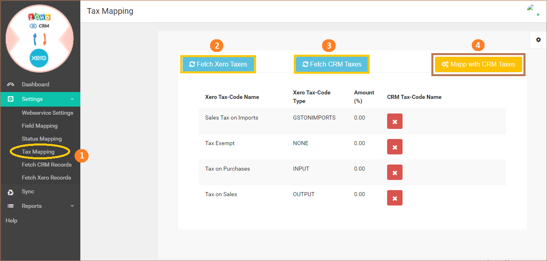Viewport: 547px width, 261px height.
Task: Open Status Mapping submenu item
Action: tap(42, 139)
